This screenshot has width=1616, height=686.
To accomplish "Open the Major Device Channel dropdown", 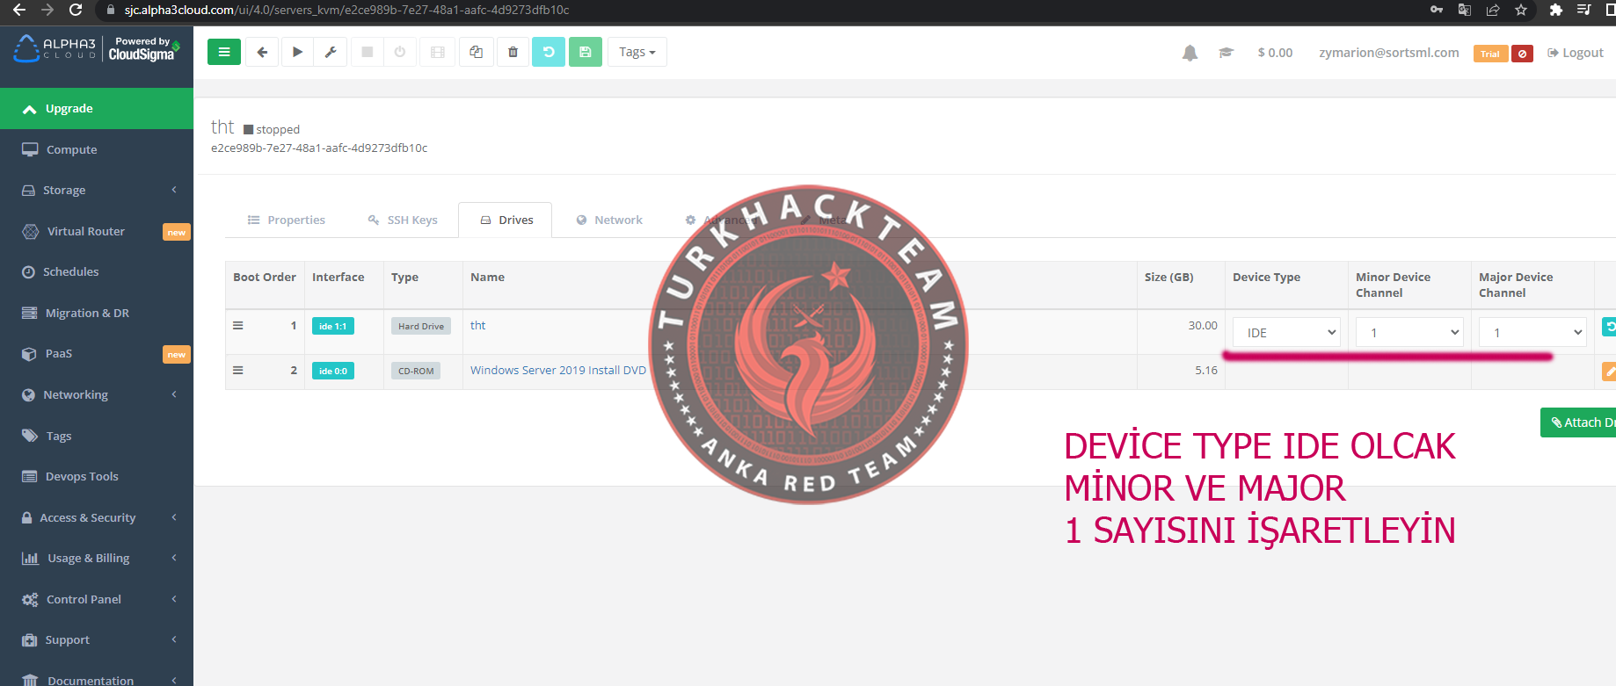I will (1532, 332).
